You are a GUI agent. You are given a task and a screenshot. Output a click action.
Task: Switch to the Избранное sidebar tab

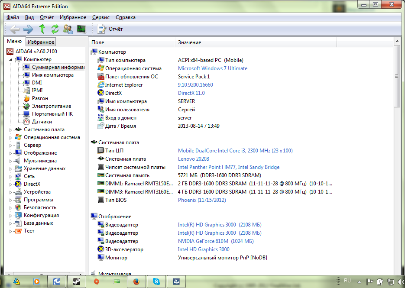41,42
